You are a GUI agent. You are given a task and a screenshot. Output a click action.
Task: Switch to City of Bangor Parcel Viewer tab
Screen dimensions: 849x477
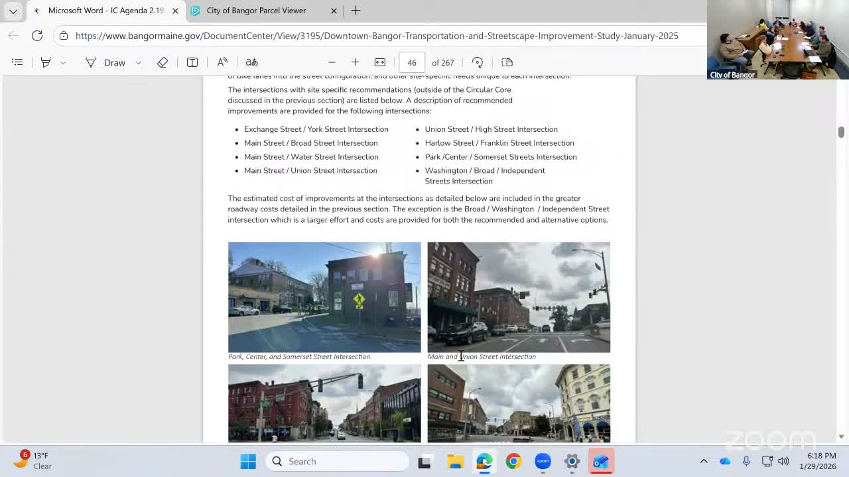point(256,11)
